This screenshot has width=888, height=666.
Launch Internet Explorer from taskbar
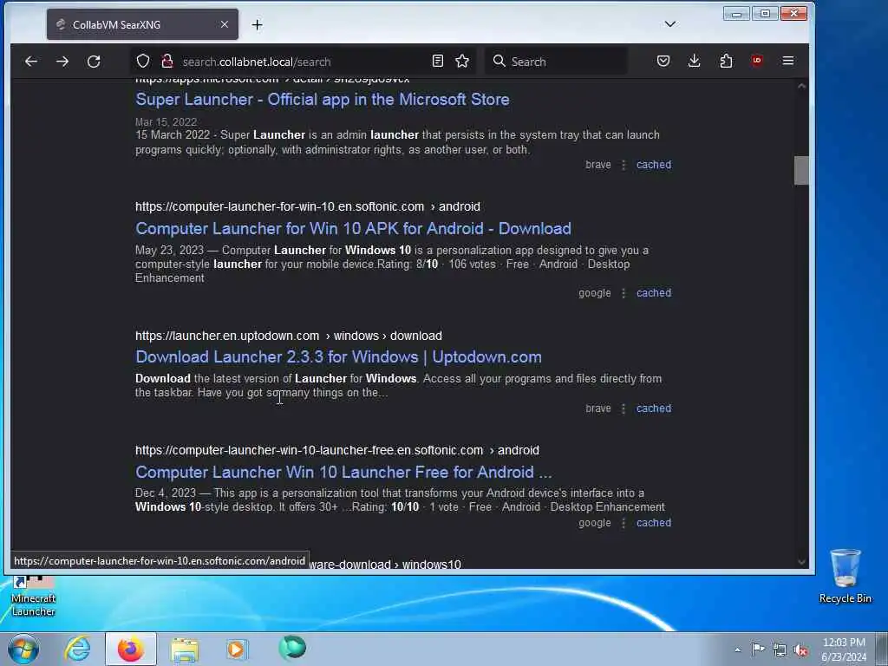click(x=77, y=649)
